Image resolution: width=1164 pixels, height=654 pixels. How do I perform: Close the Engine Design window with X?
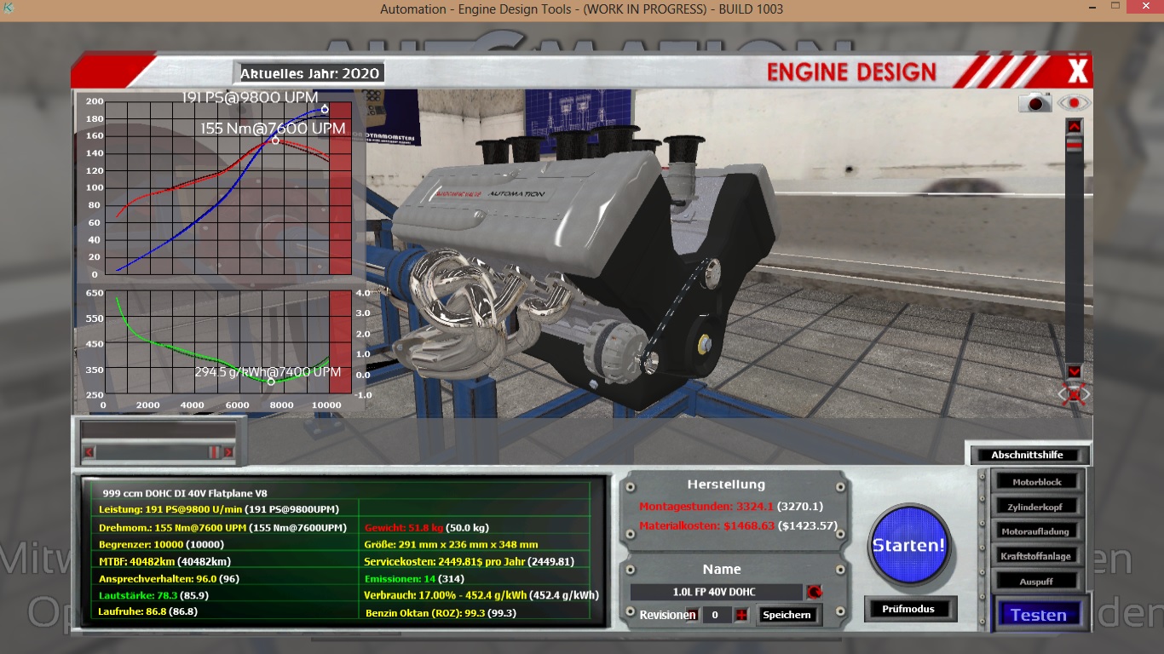click(1077, 71)
